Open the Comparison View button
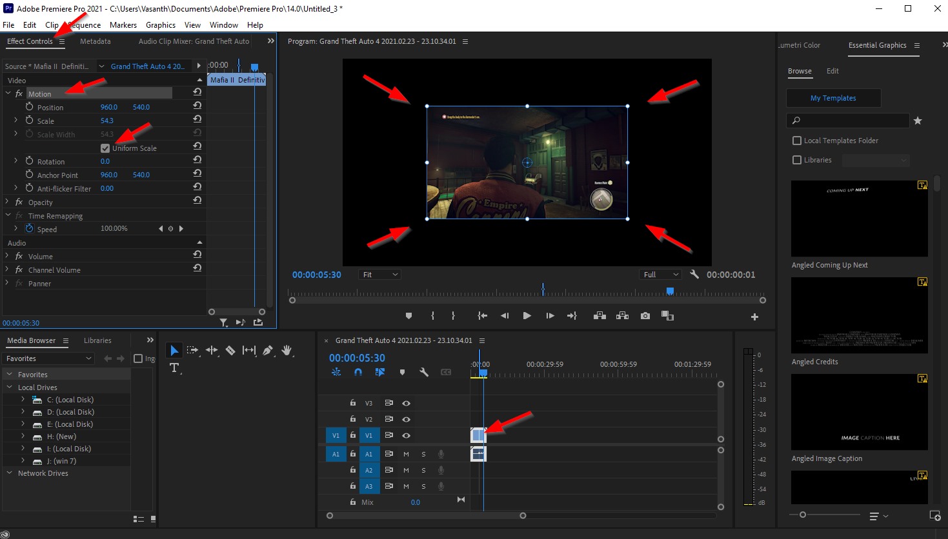 pos(667,316)
